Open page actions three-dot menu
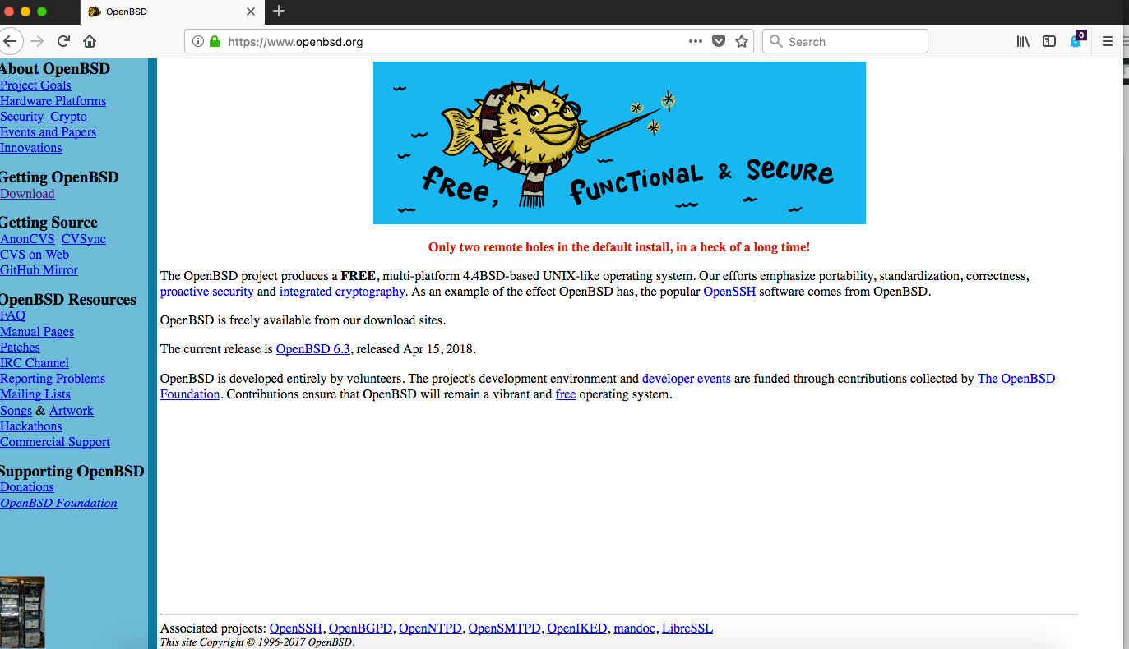This screenshot has width=1129, height=649. pos(696,41)
